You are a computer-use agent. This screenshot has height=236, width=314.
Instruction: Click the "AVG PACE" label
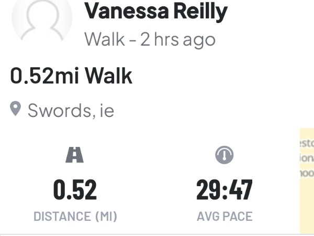[x=224, y=216]
